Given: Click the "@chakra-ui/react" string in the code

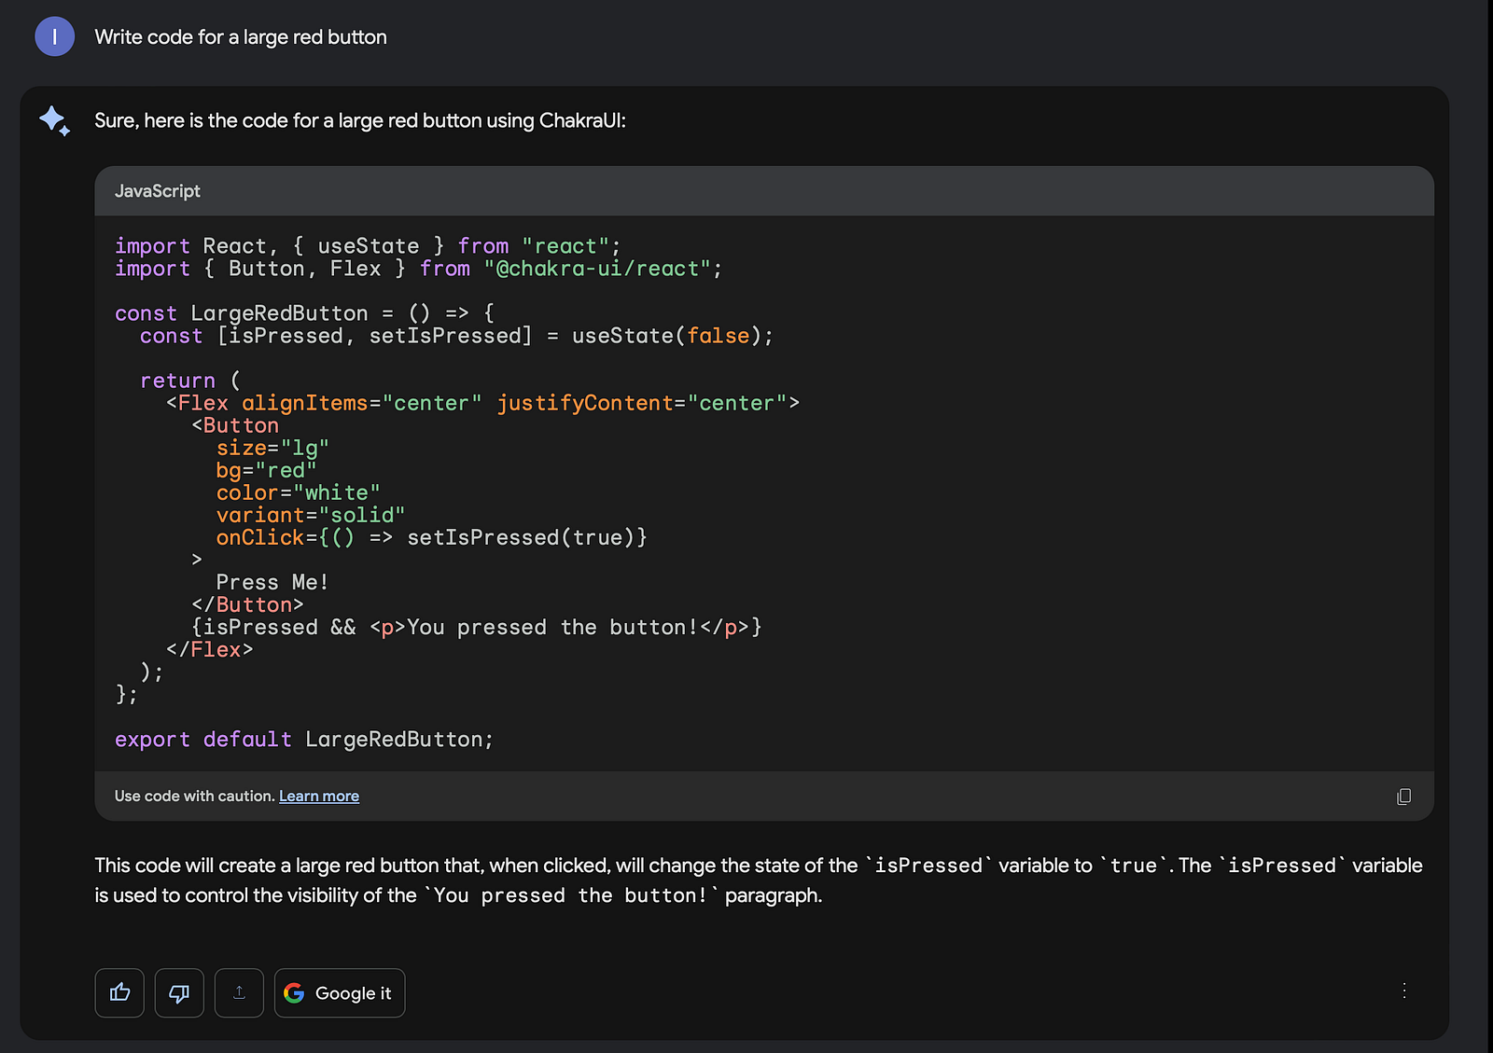Looking at the screenshot, I should coord(597,269).
